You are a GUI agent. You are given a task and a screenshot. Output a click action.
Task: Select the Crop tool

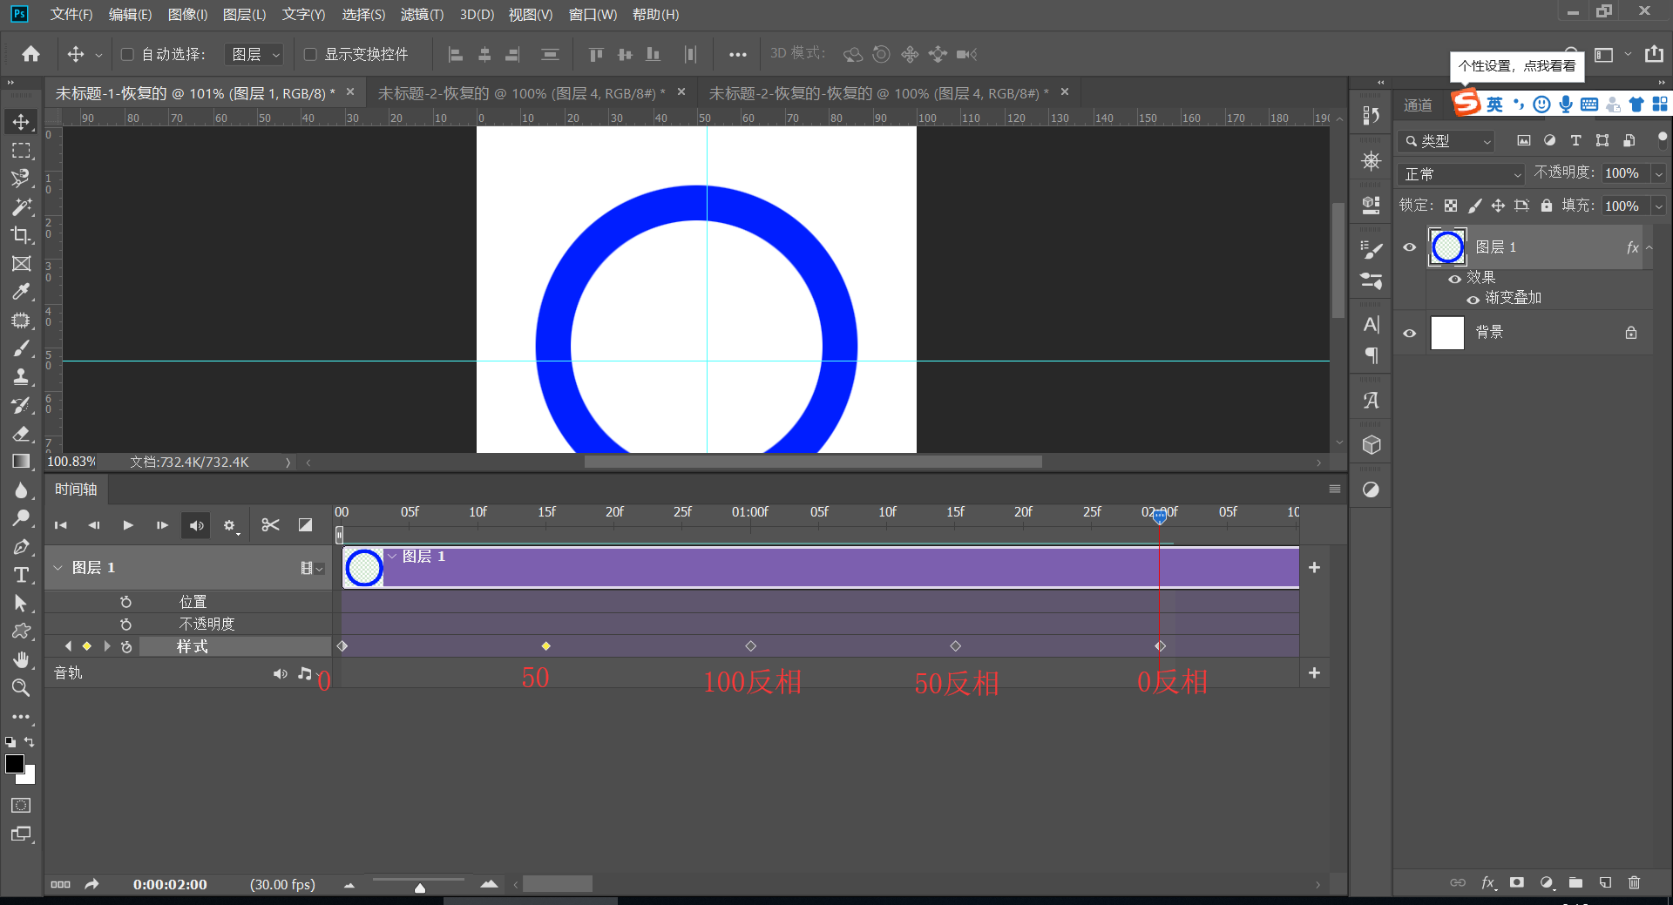pyautogui.click(x=21, y=235)
